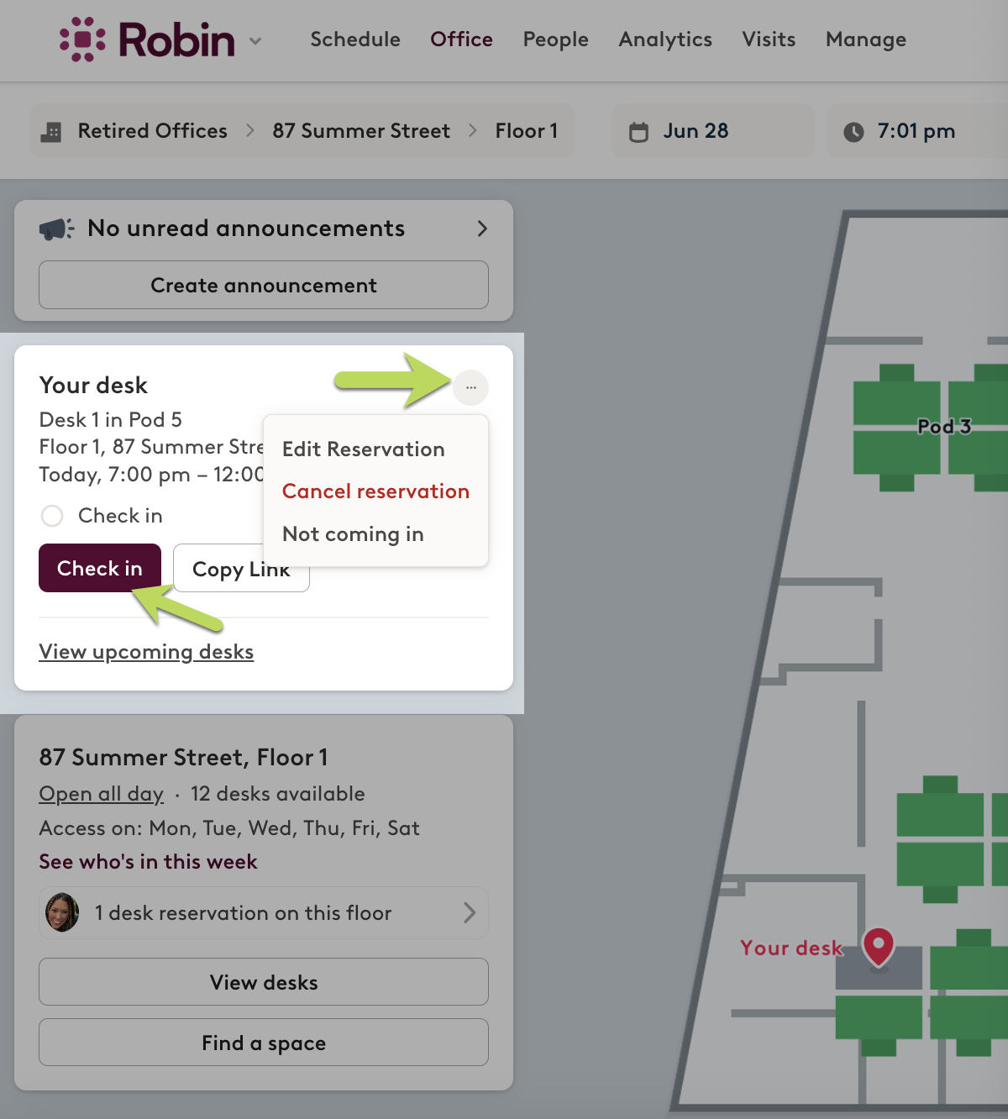Open the Floor 1 breadcrumb selector
Viewport: 1008px width, 1119px height.
coord(527,131)
